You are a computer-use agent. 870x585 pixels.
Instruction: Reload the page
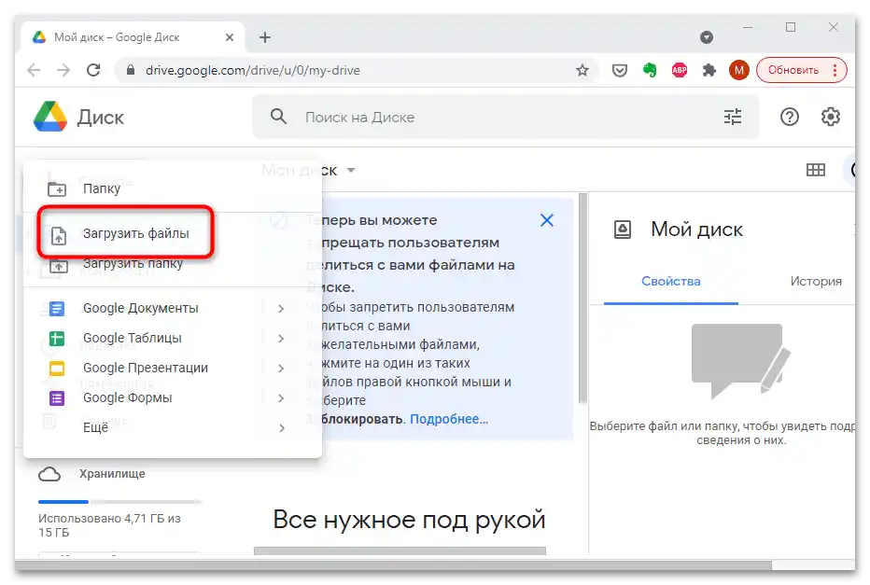[x=93, y=70]
